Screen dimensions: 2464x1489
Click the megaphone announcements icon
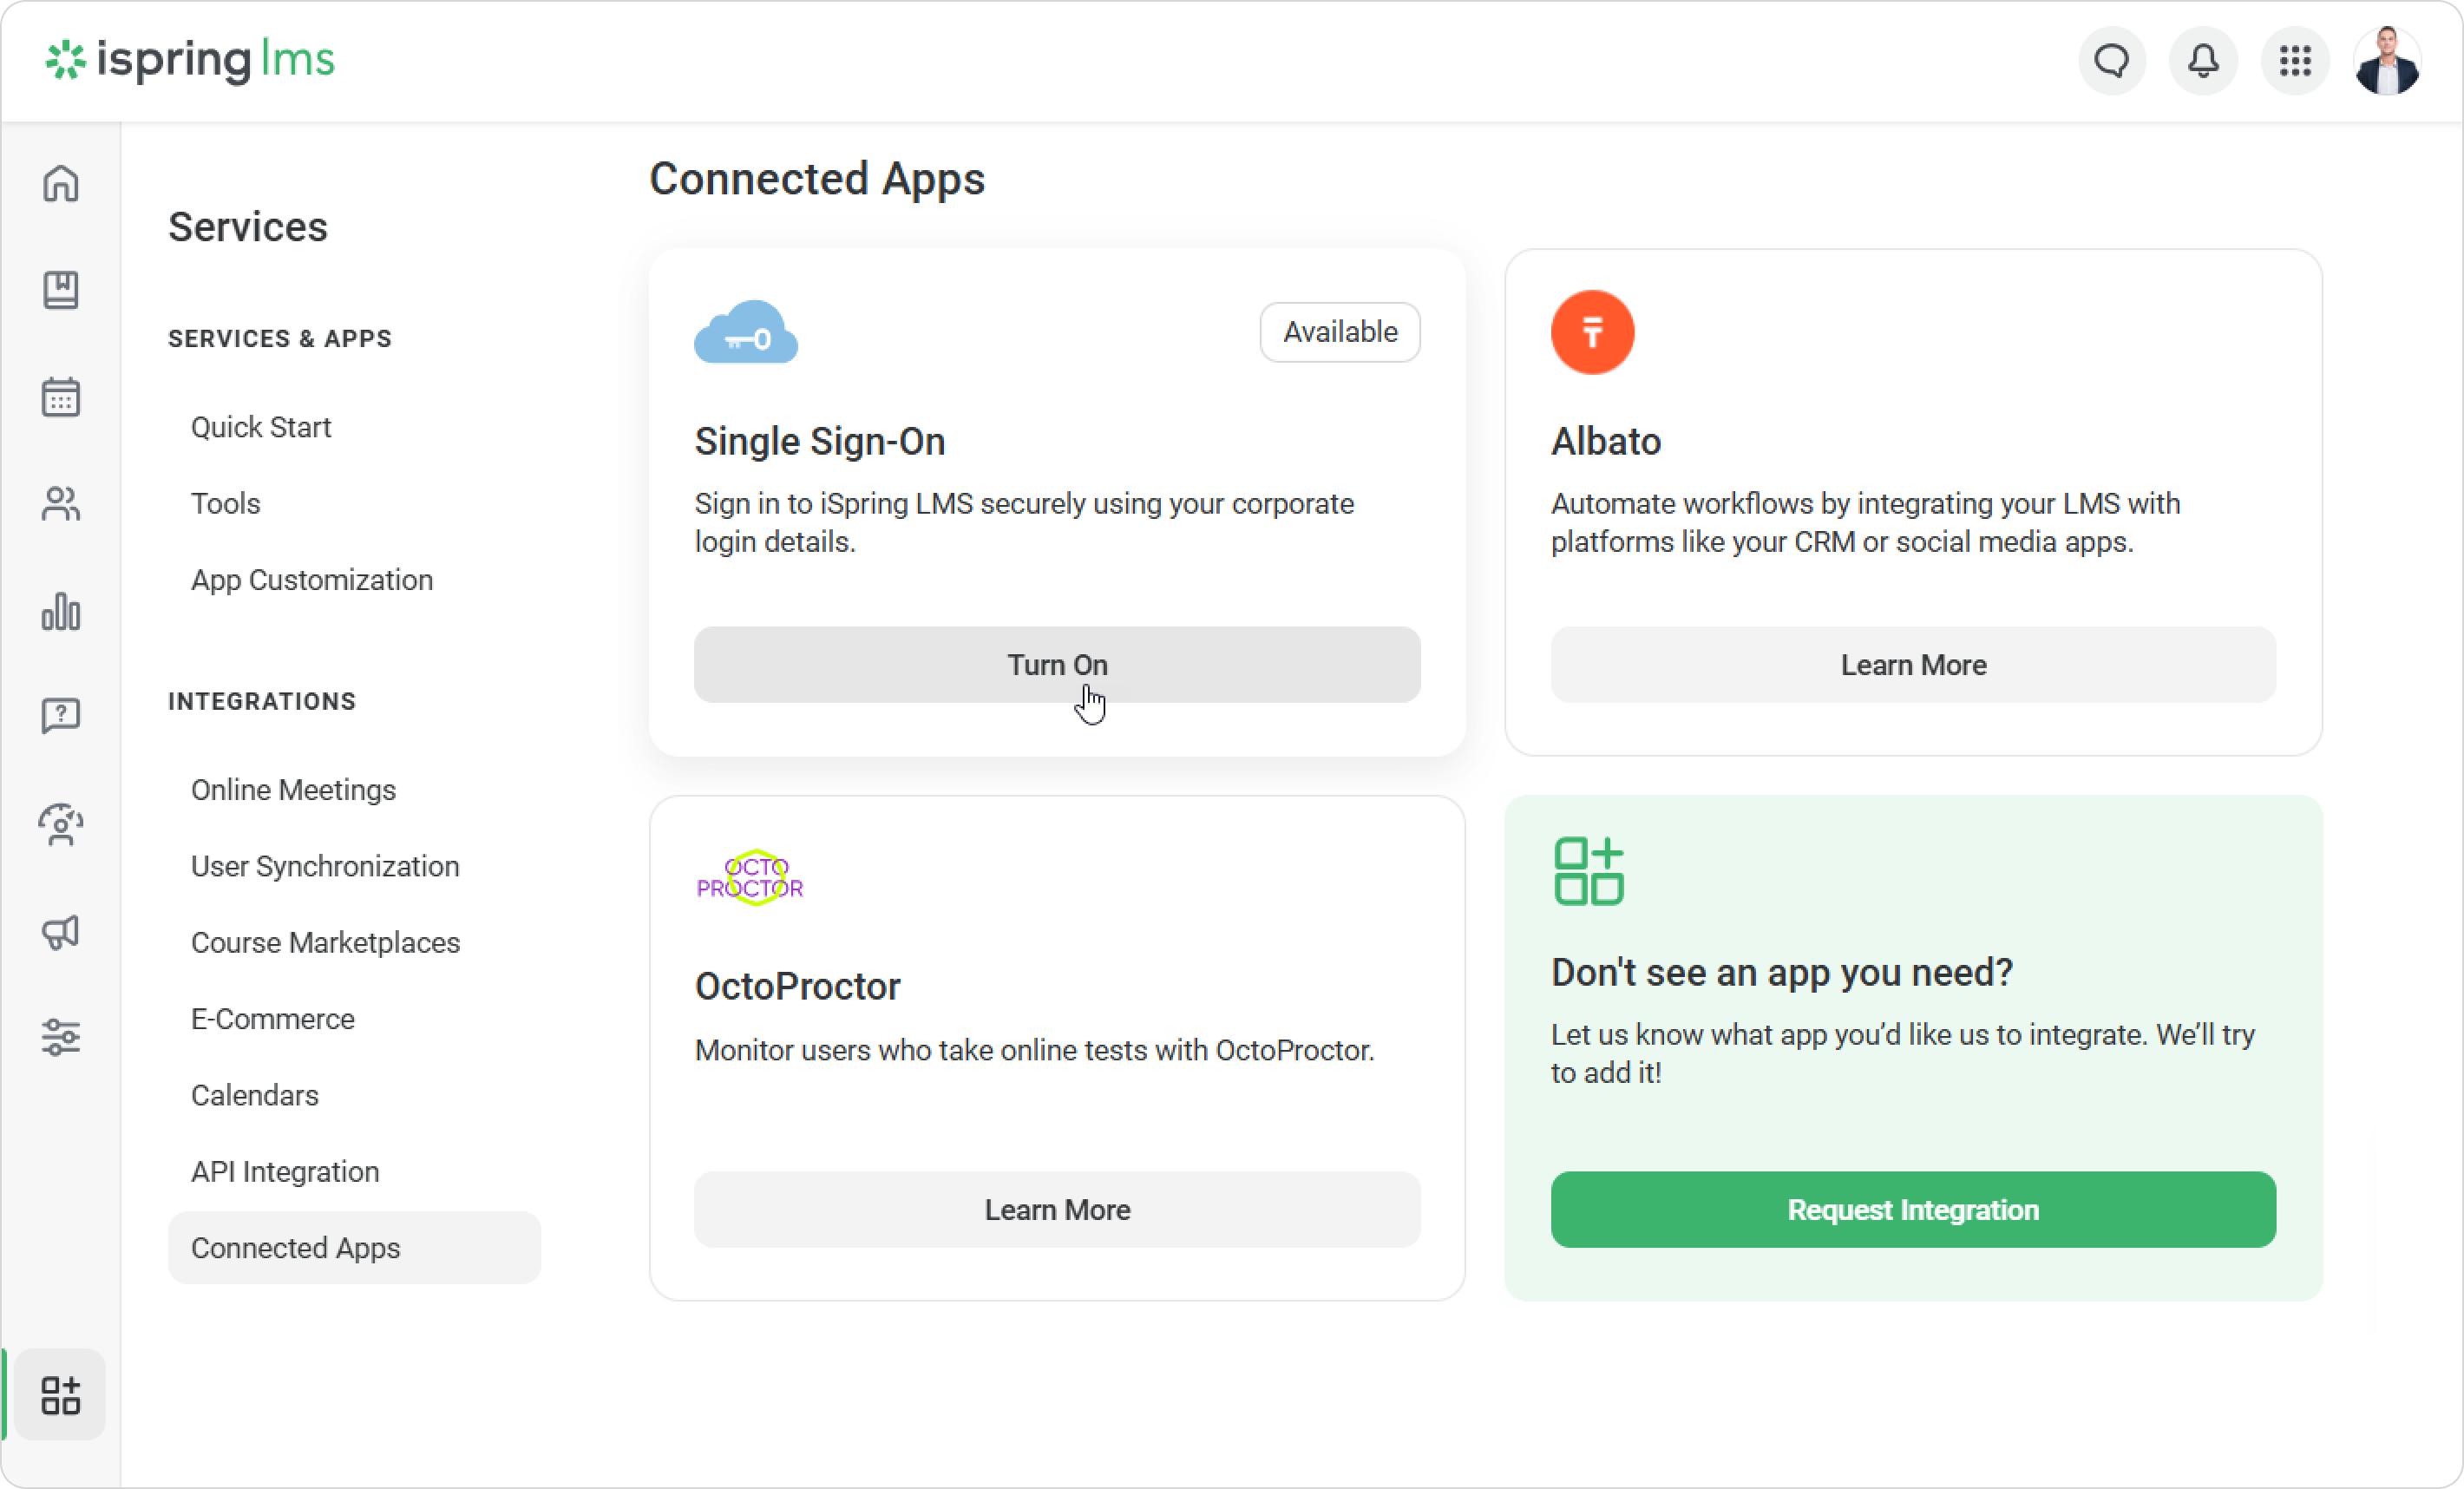click(x=61, y=932)
